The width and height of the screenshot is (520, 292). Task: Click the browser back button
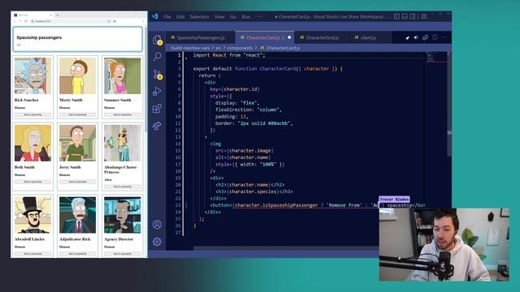15,21
